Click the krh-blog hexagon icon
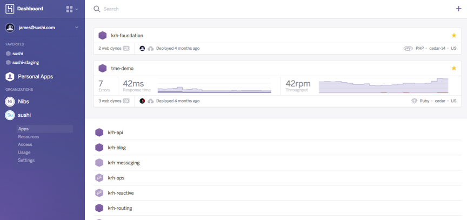This screenshot has width=467, height=220. click(x=99, y=148)
